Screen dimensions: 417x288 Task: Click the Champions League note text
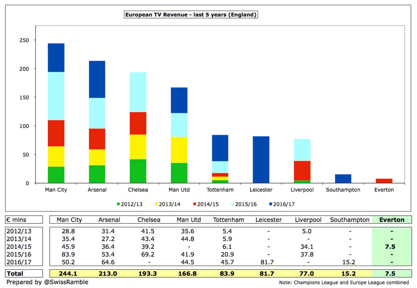[344, 283]
